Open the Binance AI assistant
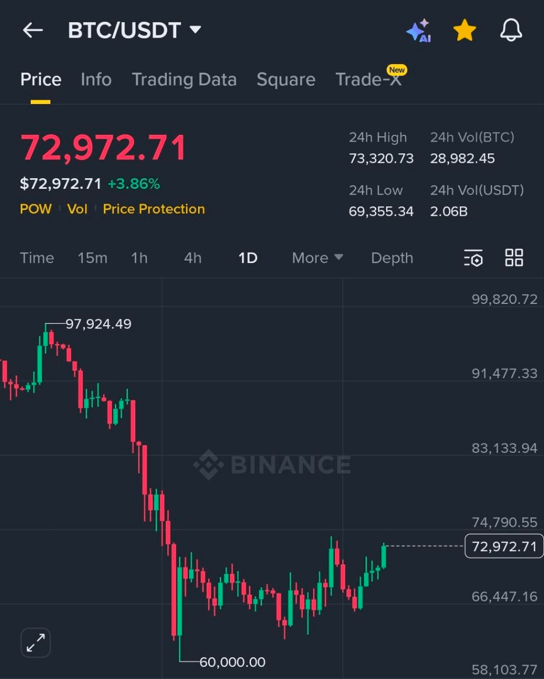 (x=419, y=30)
